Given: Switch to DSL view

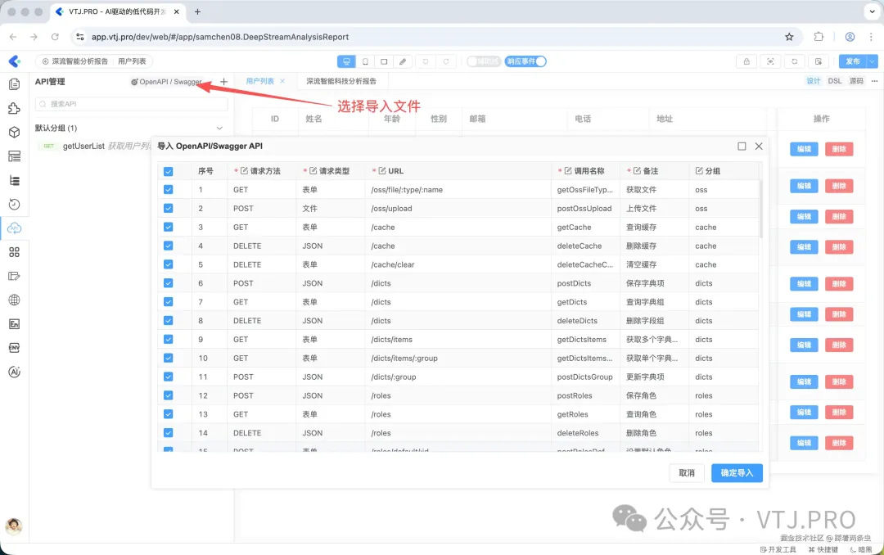Looking at the screenshot, I should click(834, 81).
